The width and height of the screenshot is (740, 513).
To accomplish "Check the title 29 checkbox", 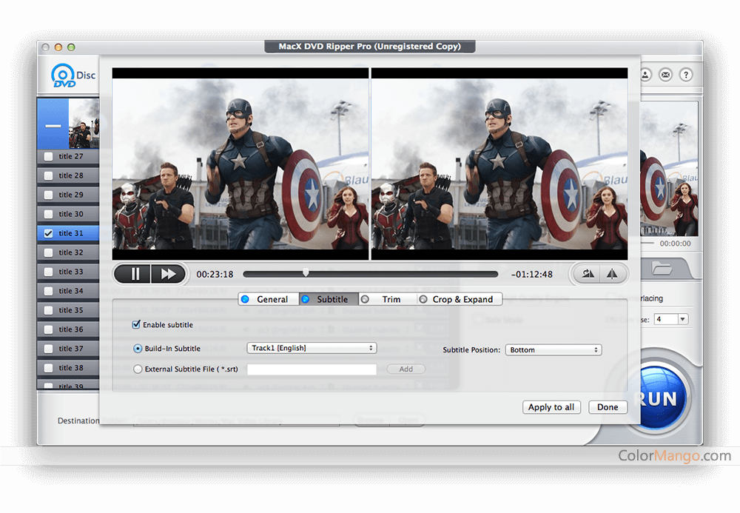I will pyautogui.click(x=48, y=195).
